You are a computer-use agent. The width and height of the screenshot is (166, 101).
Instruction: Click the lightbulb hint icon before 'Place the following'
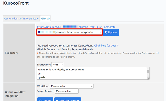click(38, 53)
